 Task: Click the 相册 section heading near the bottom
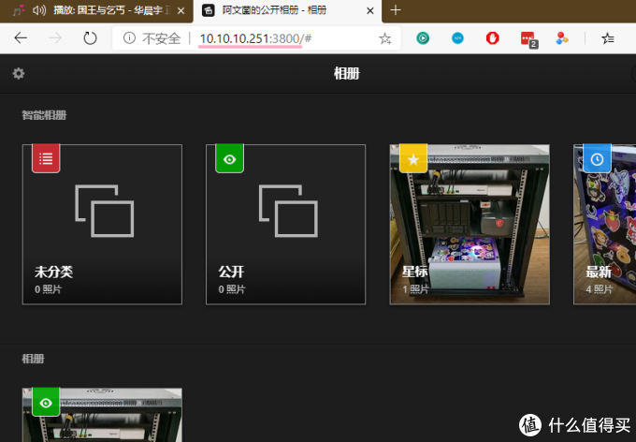(33, 359)
